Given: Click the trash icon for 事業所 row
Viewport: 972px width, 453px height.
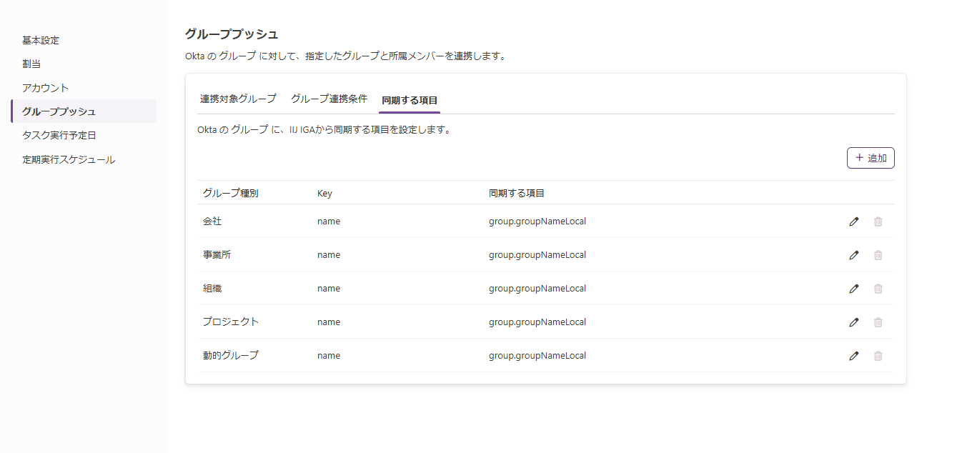Looking at the screenshot, I should click(x=878, y=255).
